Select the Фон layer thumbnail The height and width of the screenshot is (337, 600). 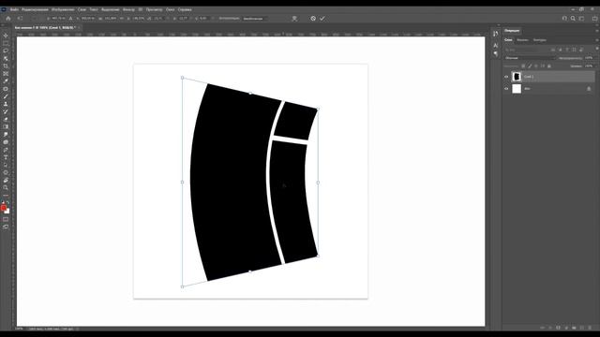pyautogui.click(x=517, y=89)
